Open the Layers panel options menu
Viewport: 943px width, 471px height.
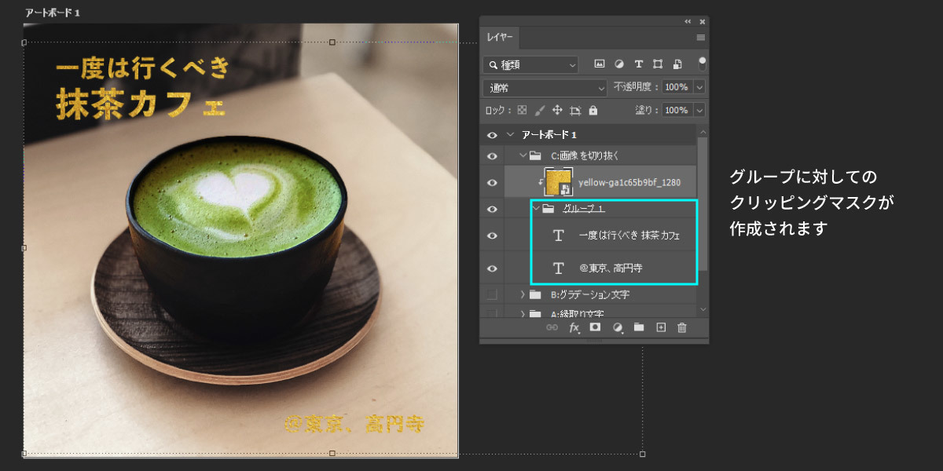(700, 37)
